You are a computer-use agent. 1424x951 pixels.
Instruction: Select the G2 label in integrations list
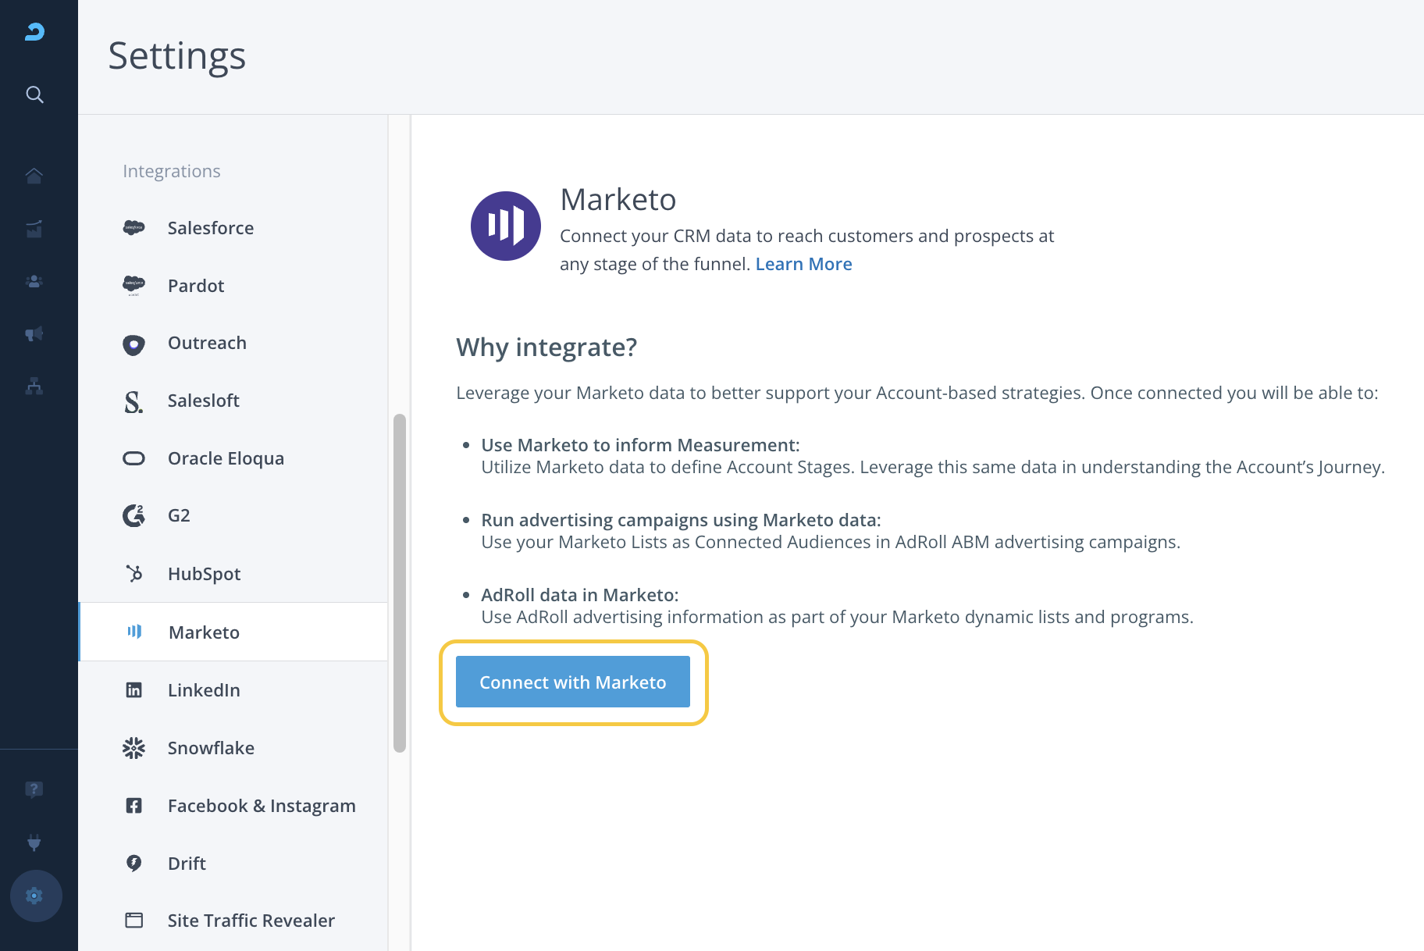point(179,515)
